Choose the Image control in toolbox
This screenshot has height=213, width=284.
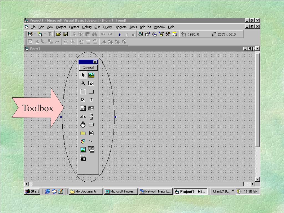83,149
